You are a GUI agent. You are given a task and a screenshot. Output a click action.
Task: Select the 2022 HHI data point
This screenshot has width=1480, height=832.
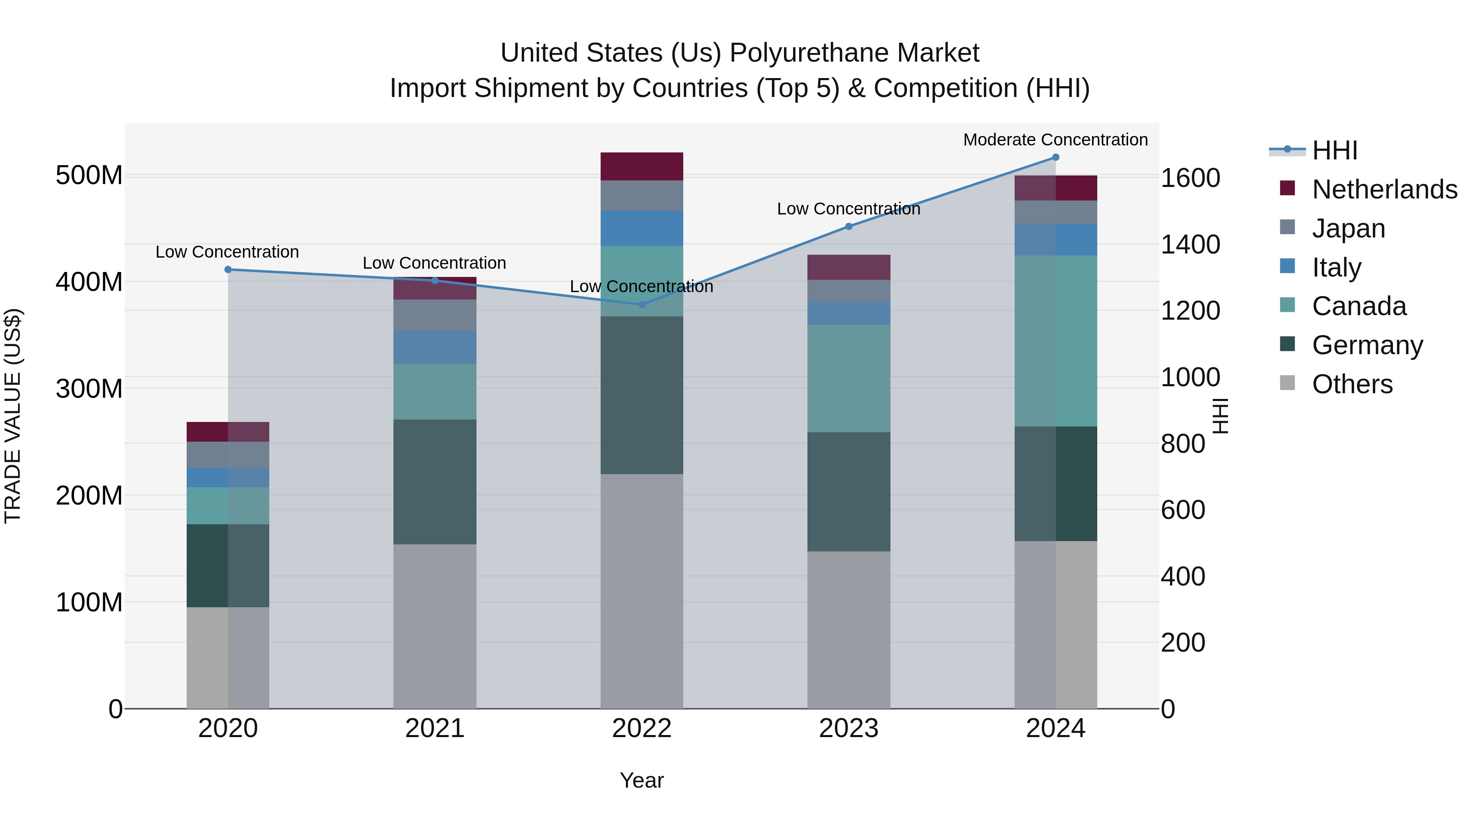[642, 304]
